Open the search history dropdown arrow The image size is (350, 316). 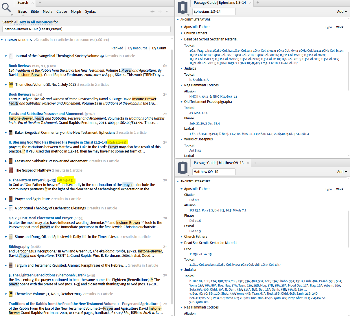(x=167, y=12)
